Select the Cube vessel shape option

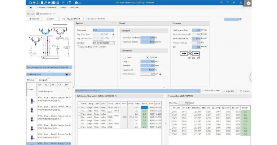coord(124,57)
